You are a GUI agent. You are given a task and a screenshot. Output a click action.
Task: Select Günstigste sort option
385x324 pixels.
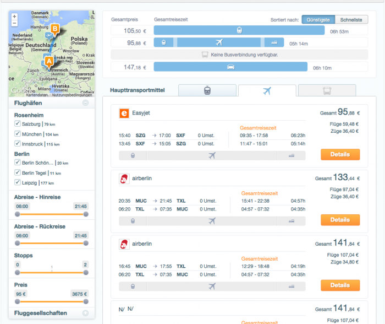click(x=317, y=19)
